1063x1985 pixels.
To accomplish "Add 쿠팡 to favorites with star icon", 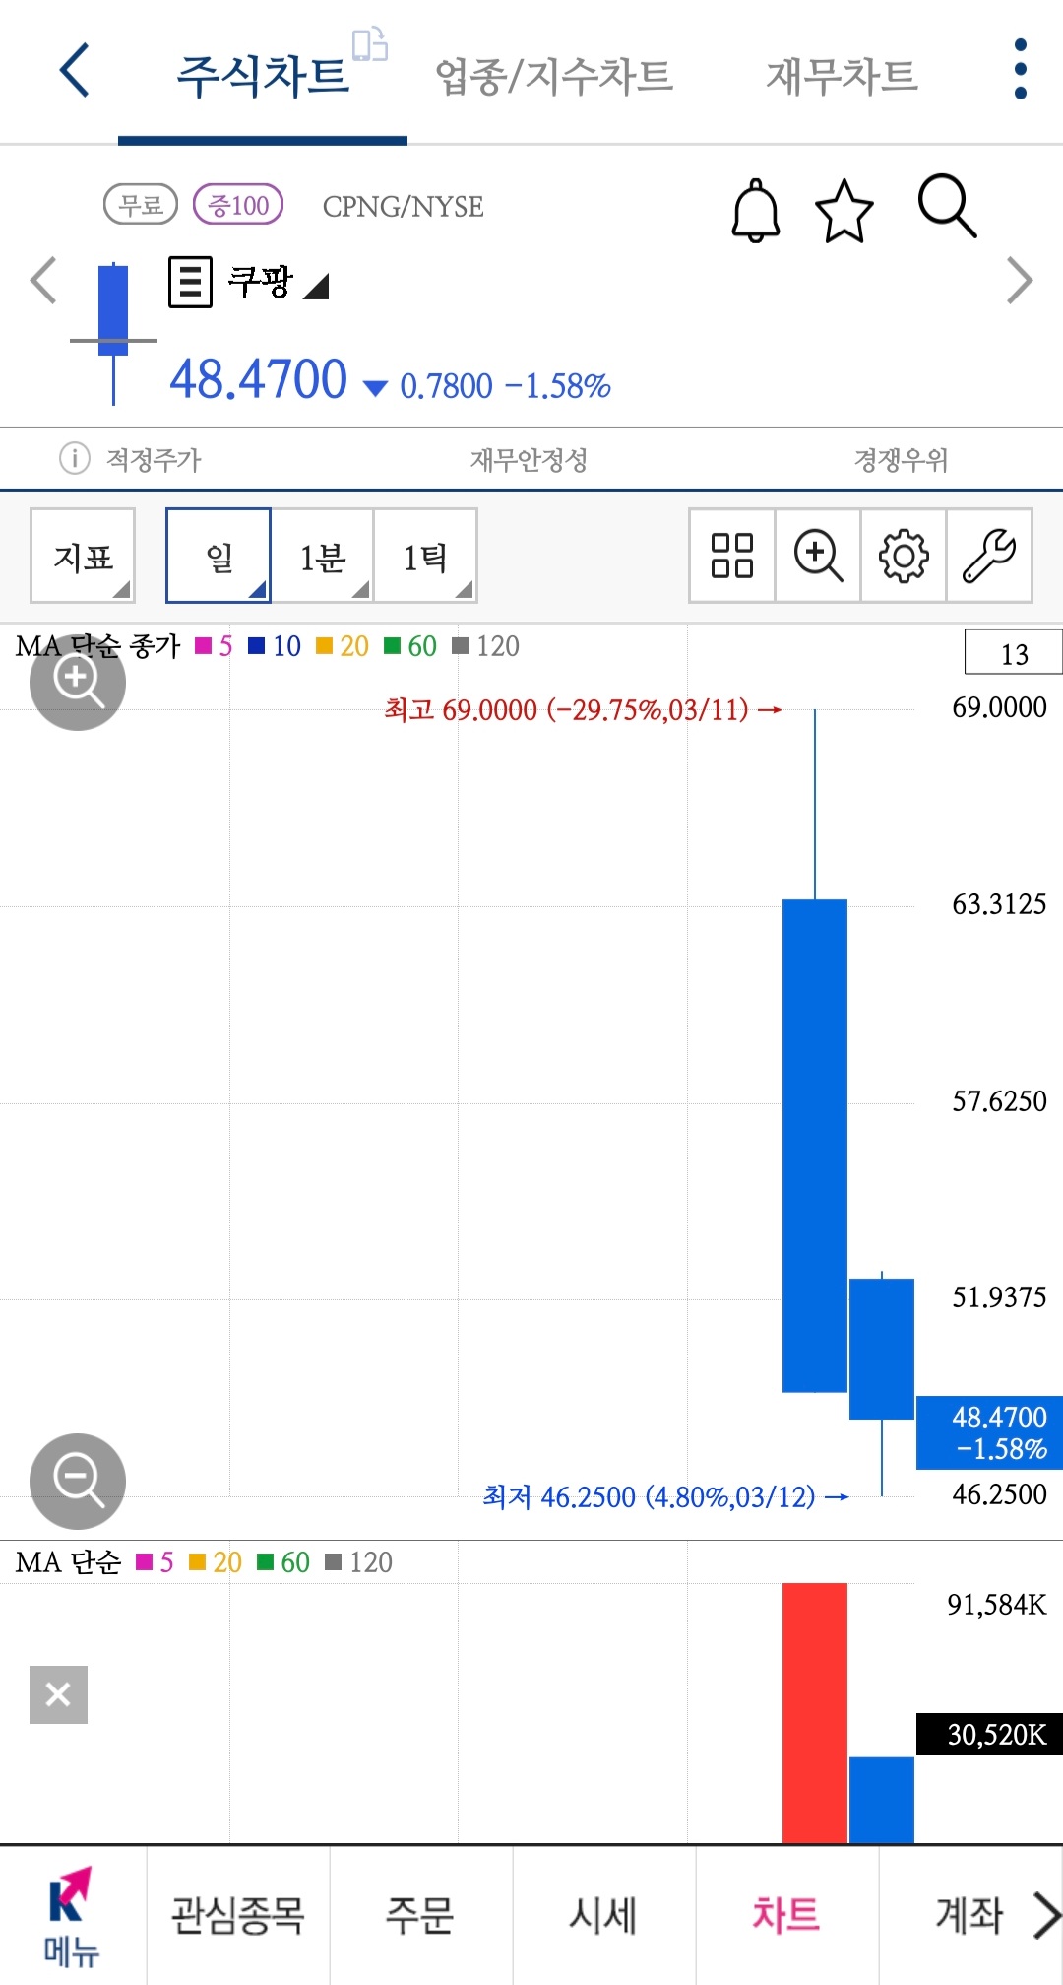I will [844, 210].
